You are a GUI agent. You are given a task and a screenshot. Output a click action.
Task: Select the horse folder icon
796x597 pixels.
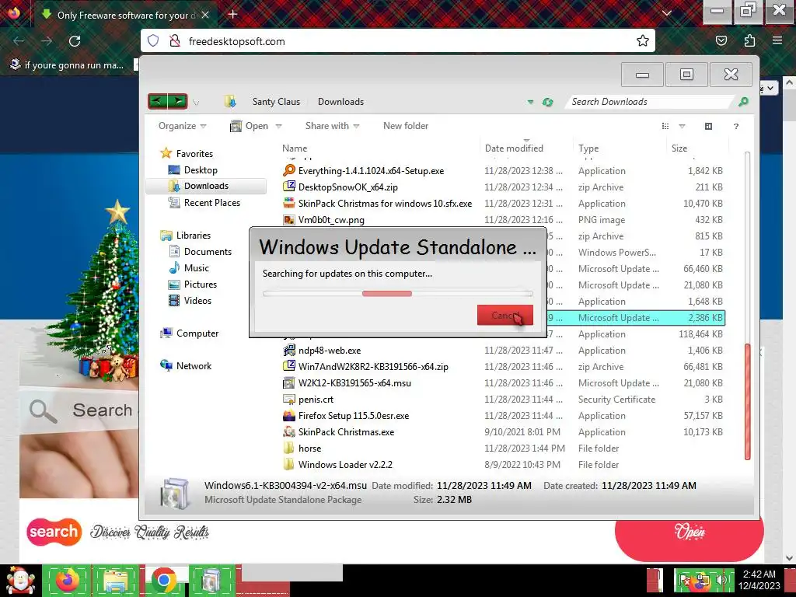(289, 449)
